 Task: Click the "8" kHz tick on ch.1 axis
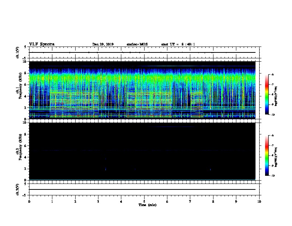[x=26, y=73]
